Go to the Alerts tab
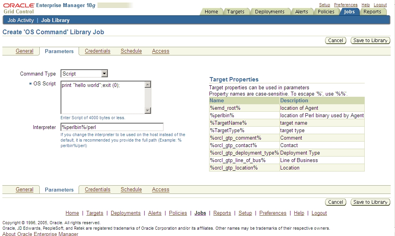This screenshot has width=395, height=236. coord(301,11)
